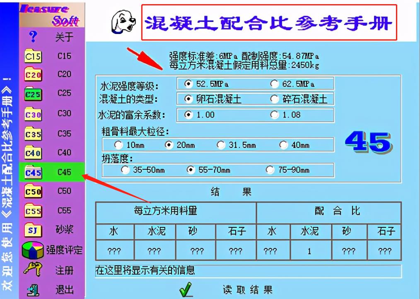Viewport: 420px width, 299px height.
Task: Select 62.5MPa cement strength radio
Action: tap(274, 84)
